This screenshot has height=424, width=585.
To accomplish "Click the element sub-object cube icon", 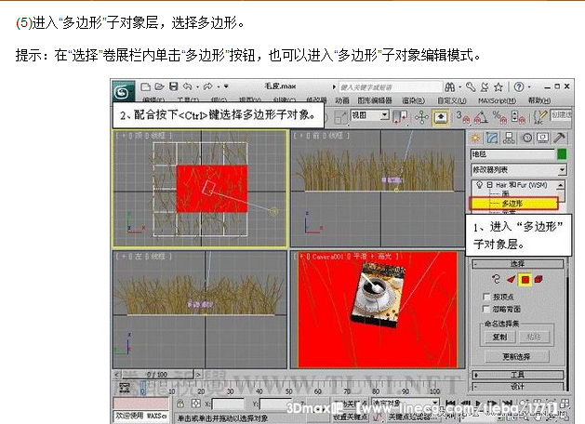I will point(538,279).
